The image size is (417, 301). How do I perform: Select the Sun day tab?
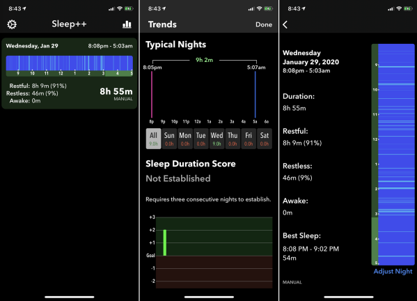pyautogui.click(x=169, y=139)
